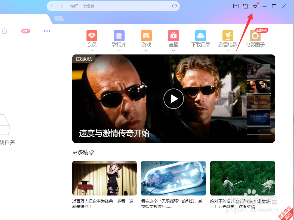294x220 pixels.
Task: Open the new tab button
Action: point(59,19)
